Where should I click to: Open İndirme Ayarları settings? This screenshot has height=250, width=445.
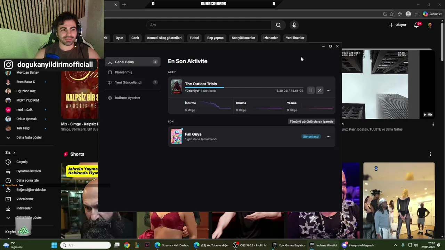click(132, 98)
